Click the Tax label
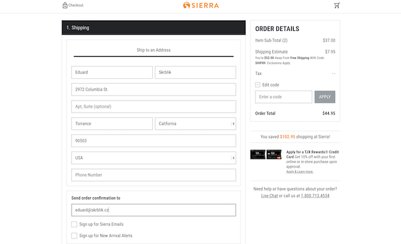The width and height of the screenshot is (401, 244). 258,73
